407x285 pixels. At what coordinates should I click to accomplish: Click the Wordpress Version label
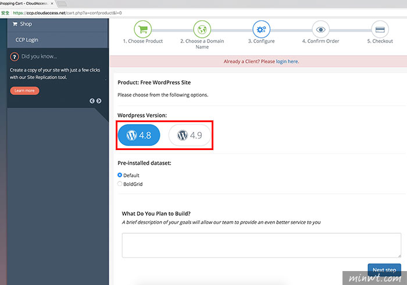pyautogui.click(x=142, y=115)
